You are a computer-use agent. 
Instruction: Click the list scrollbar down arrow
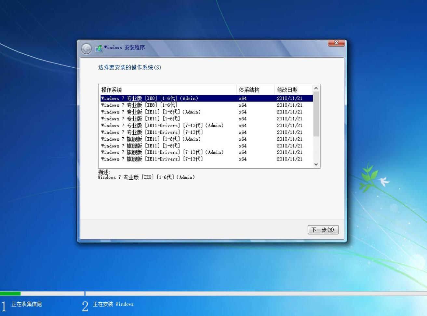click(x=316, y=164)
